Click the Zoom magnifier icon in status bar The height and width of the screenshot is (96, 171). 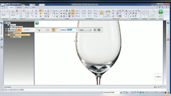click(127, 93)
